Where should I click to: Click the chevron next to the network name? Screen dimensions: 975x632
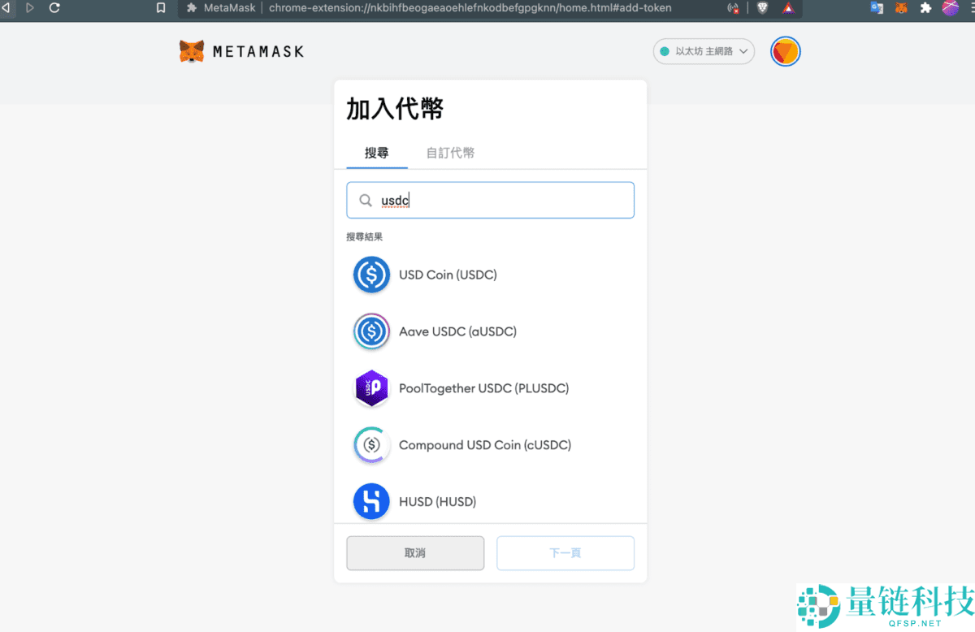(743, 50)
